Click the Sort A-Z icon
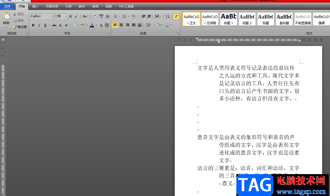The width and height of the screenshot is (330, 196). click(x=167, y=16)
